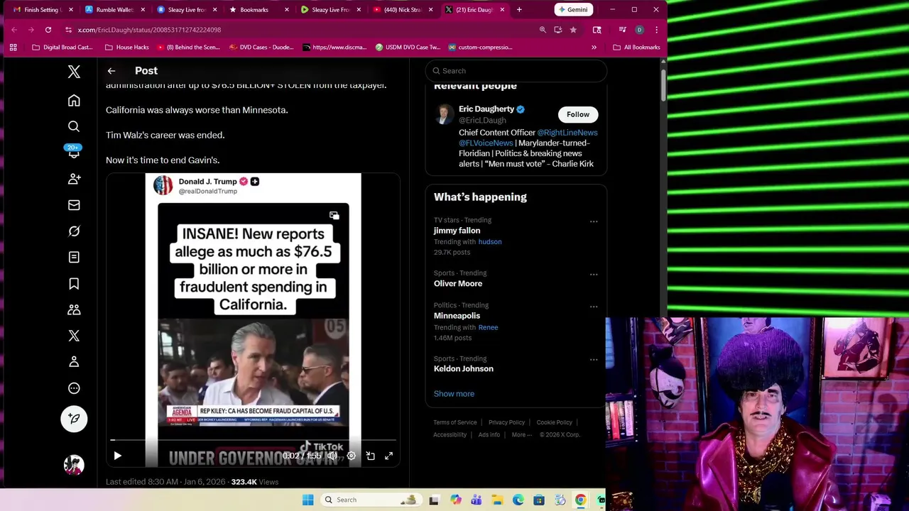Show hidden bookmarks chevron

click(594, 48)
